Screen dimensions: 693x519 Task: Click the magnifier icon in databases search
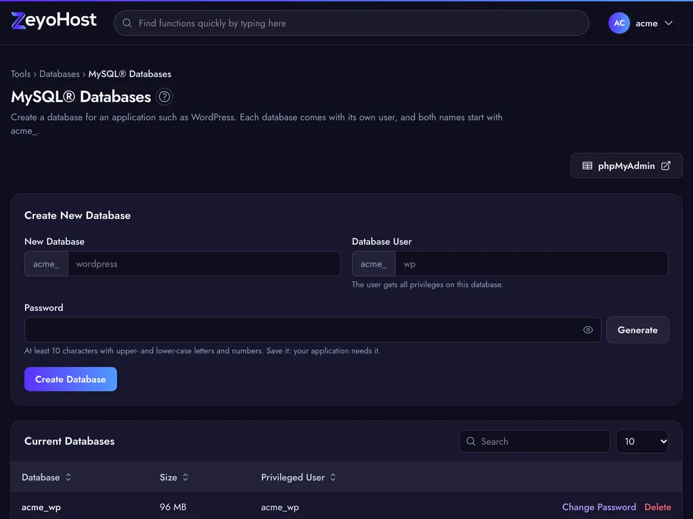pos(471,441)
